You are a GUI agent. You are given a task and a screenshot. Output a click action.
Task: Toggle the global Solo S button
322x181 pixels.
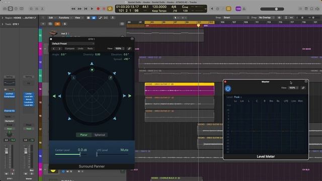pos(65,24)
